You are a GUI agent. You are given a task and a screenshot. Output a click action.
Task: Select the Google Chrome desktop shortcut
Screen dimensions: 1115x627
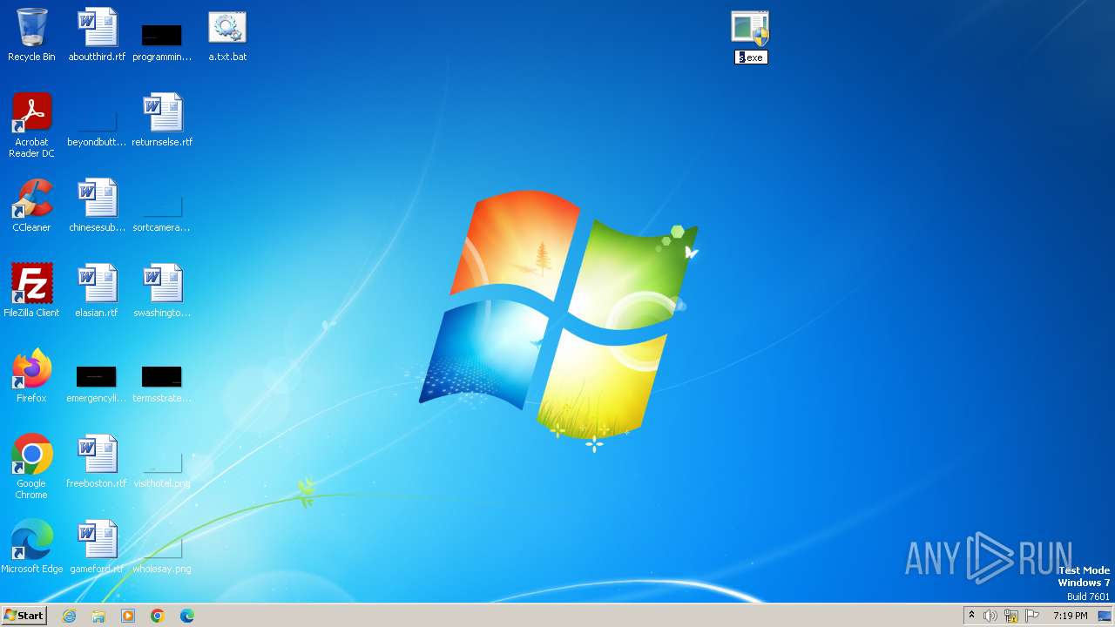coord(31,455)
